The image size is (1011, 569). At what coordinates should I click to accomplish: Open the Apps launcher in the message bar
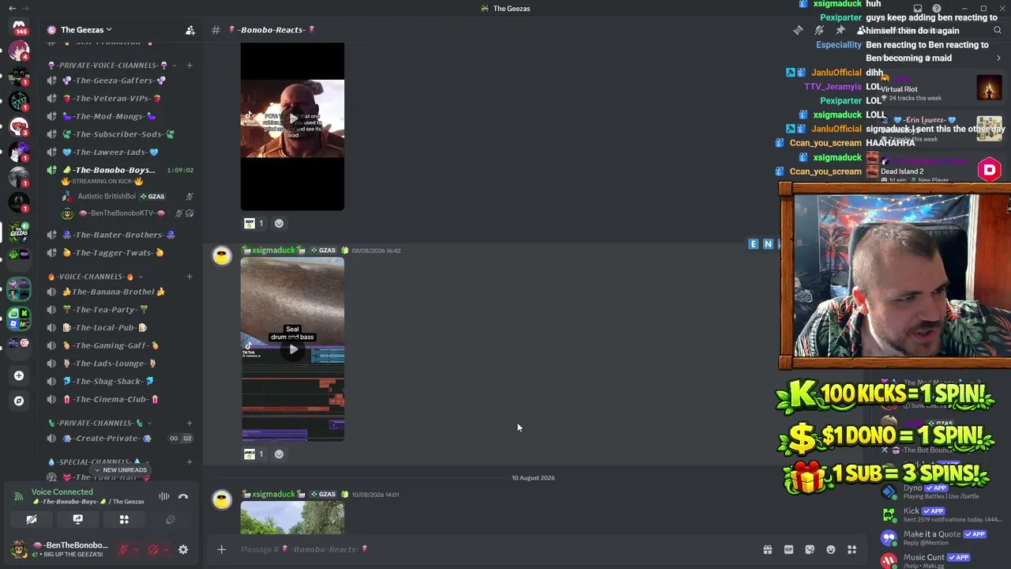[852, 550]
